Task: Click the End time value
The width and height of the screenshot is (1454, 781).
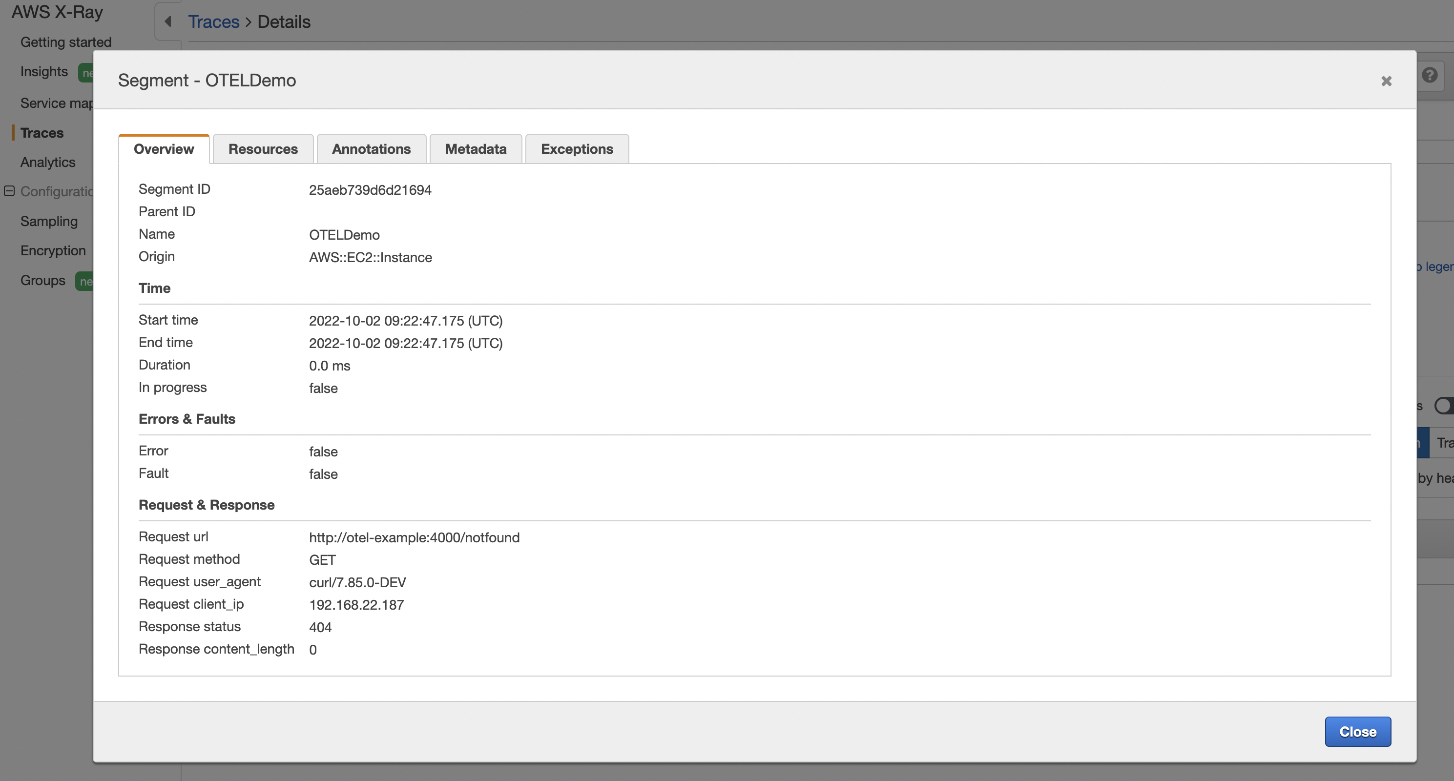Action: [405, 343]
